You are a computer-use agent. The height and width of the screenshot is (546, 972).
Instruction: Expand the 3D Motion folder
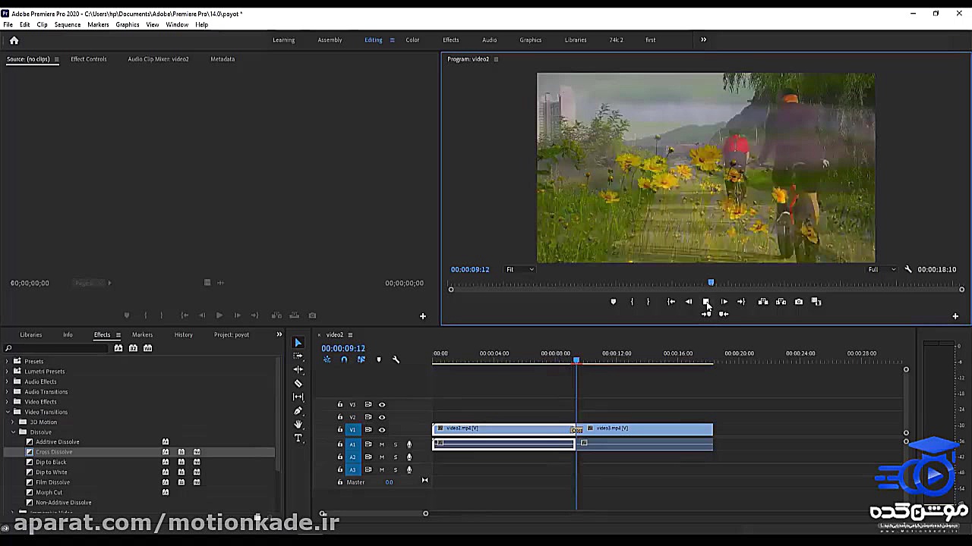click(x=13, y=422)
